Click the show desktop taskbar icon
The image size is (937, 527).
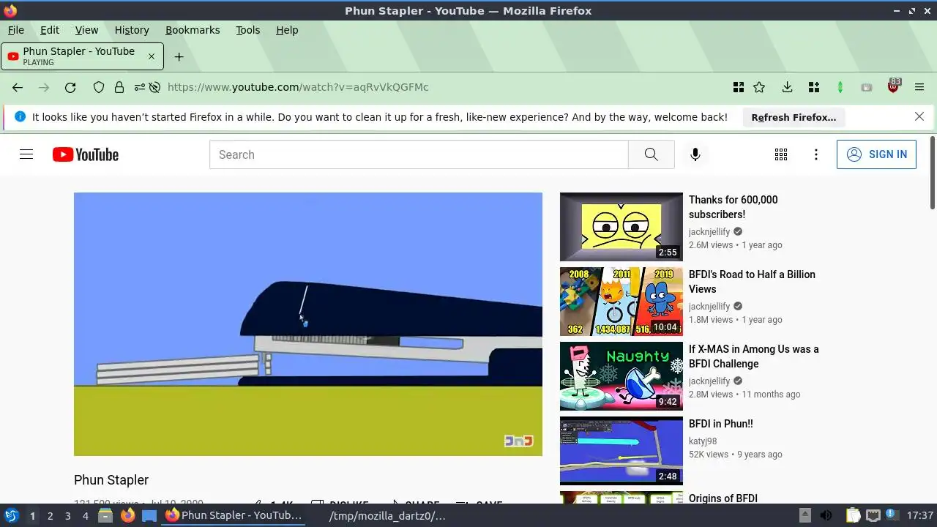pyautogui.click(x=149, y=515)
